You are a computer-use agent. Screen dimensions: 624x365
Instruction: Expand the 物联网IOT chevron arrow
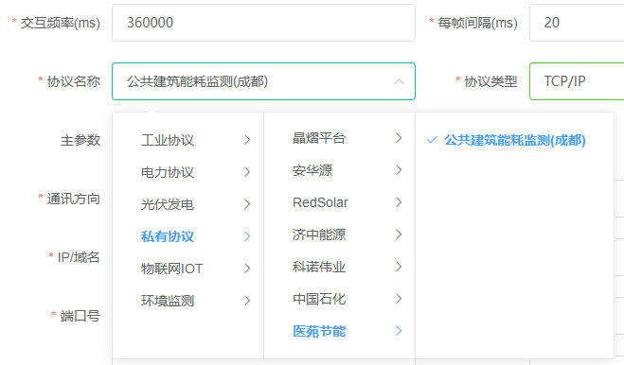click(x=247, y=269)
